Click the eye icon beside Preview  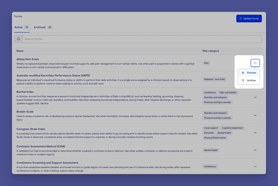[x=243, y=73]
